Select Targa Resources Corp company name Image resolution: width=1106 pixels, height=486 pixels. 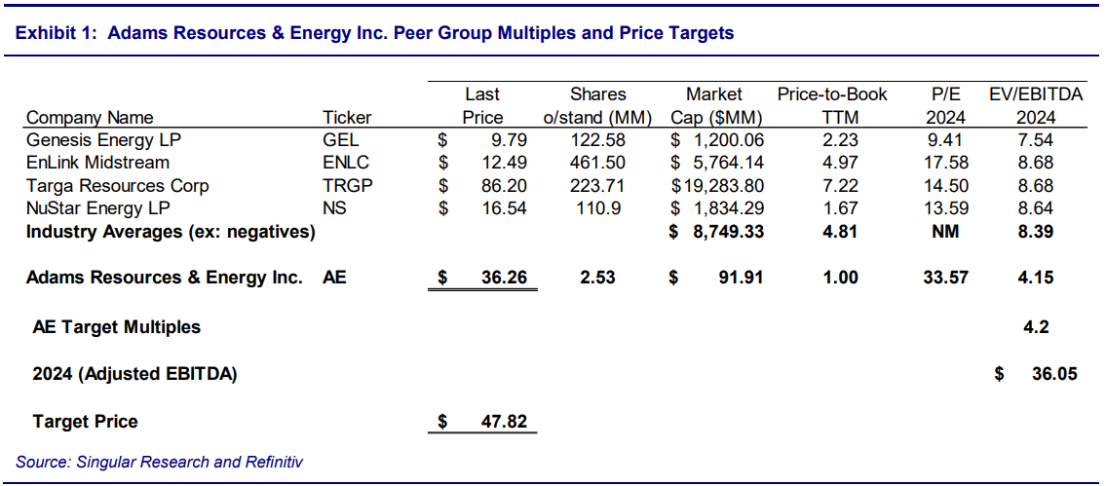(118, 185)
